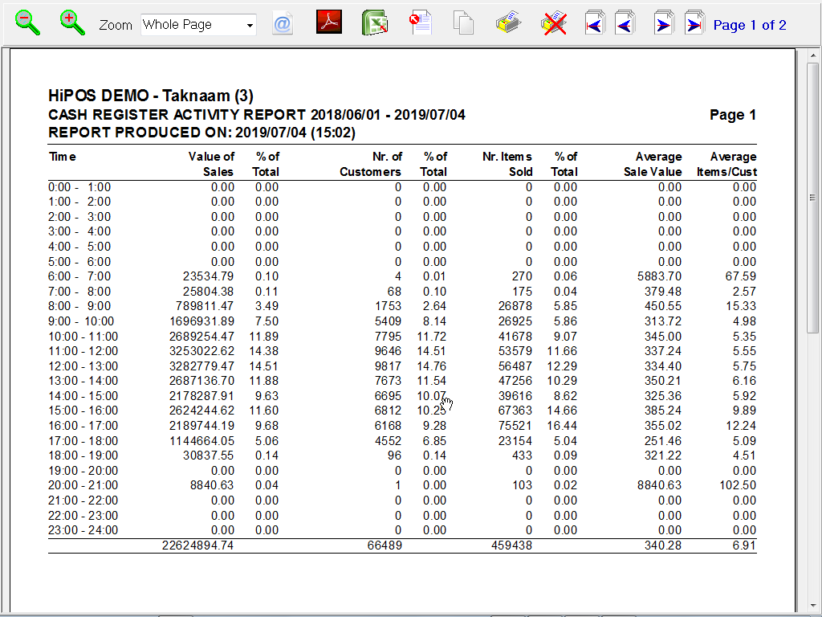Jump to the last page

tap(694, 23)
